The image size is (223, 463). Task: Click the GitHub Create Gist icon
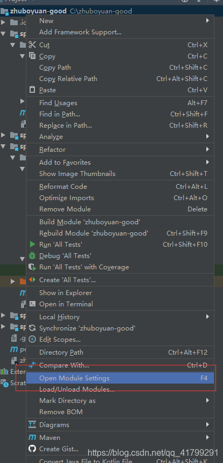click(x=32, y=449)
